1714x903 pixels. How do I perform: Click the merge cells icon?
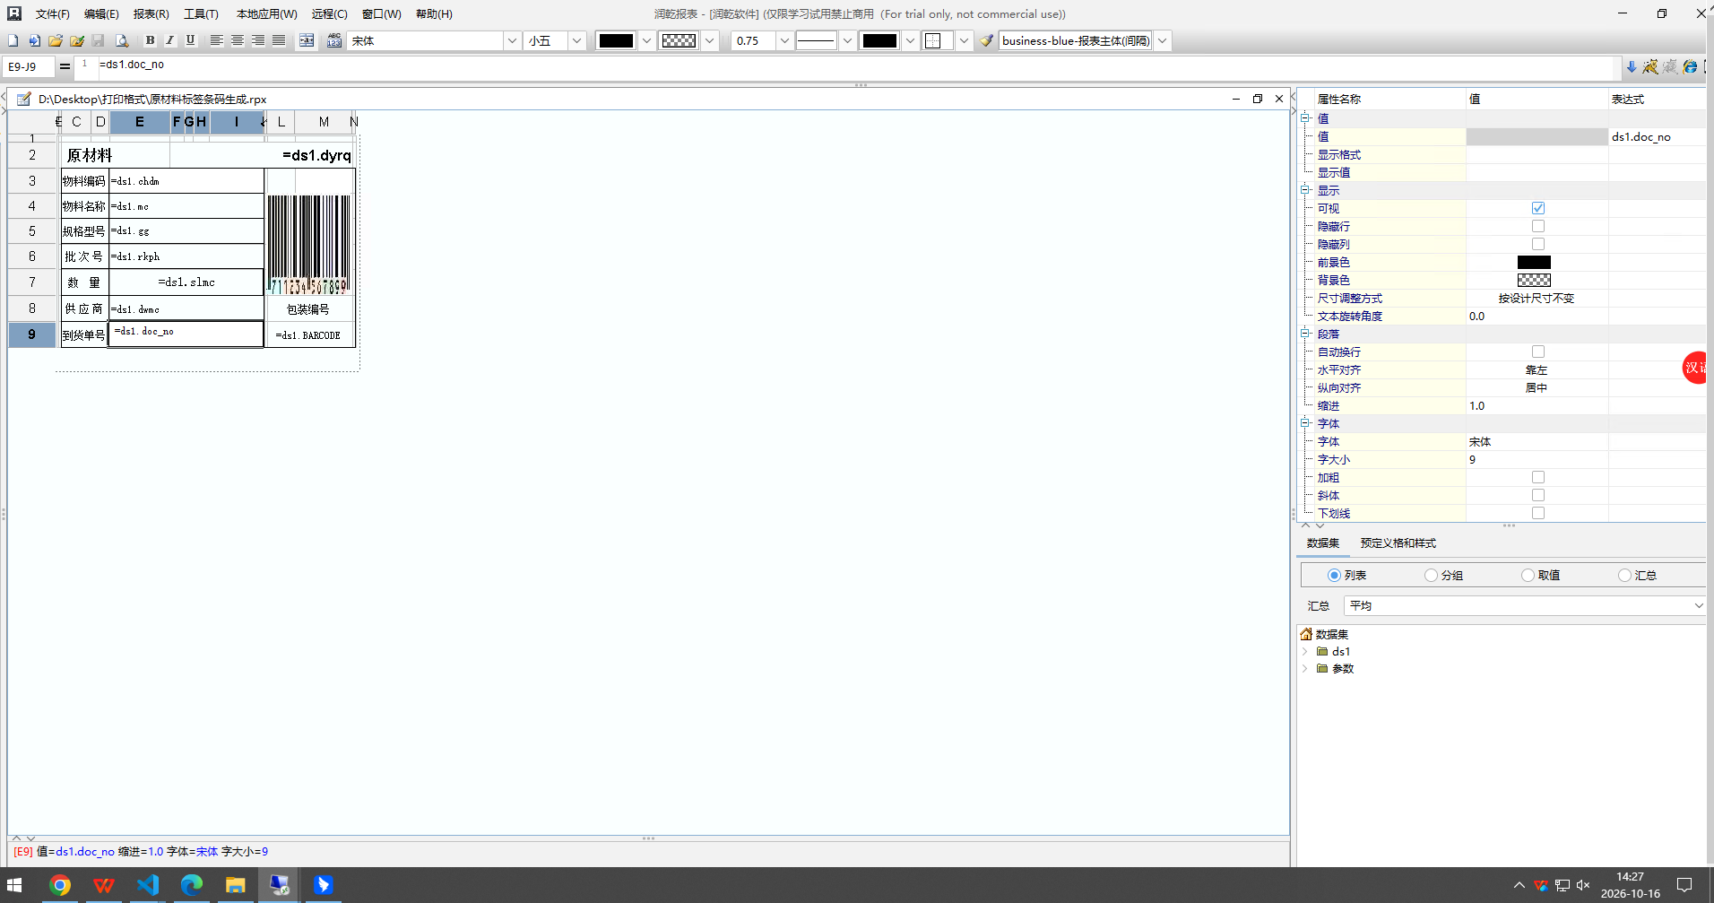point(307,40)
